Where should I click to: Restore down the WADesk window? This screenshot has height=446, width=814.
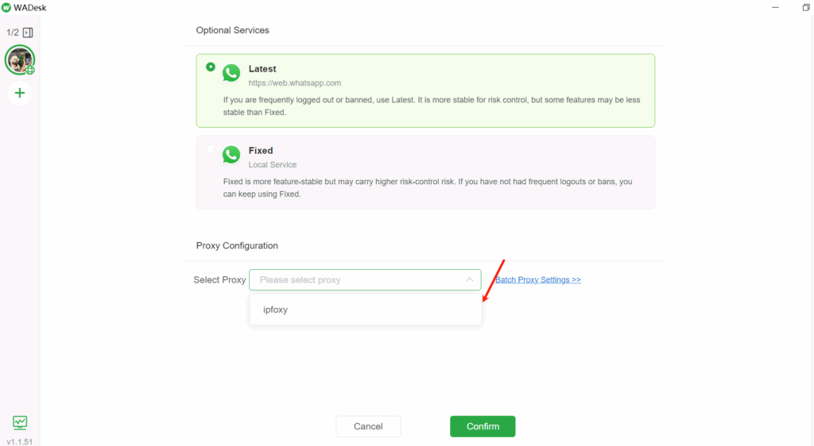[806, 8]
